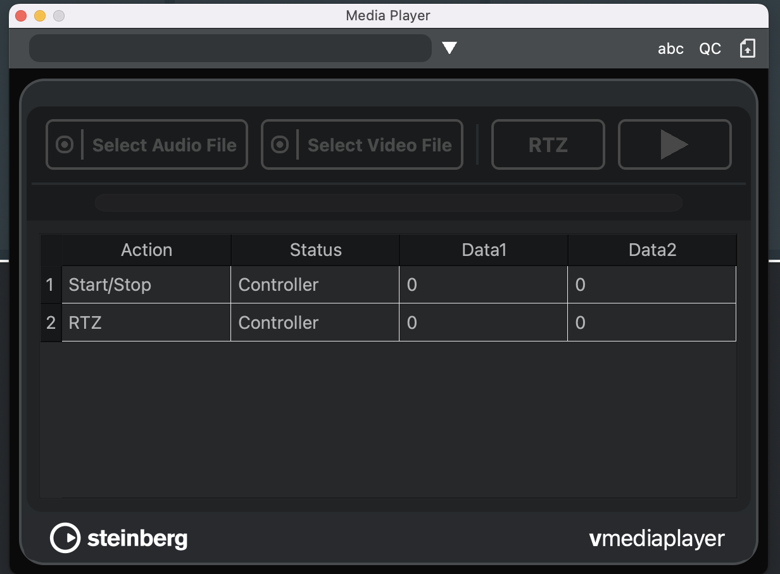
Task: Toggle the QC quick controls button
Action: [710, 49]
